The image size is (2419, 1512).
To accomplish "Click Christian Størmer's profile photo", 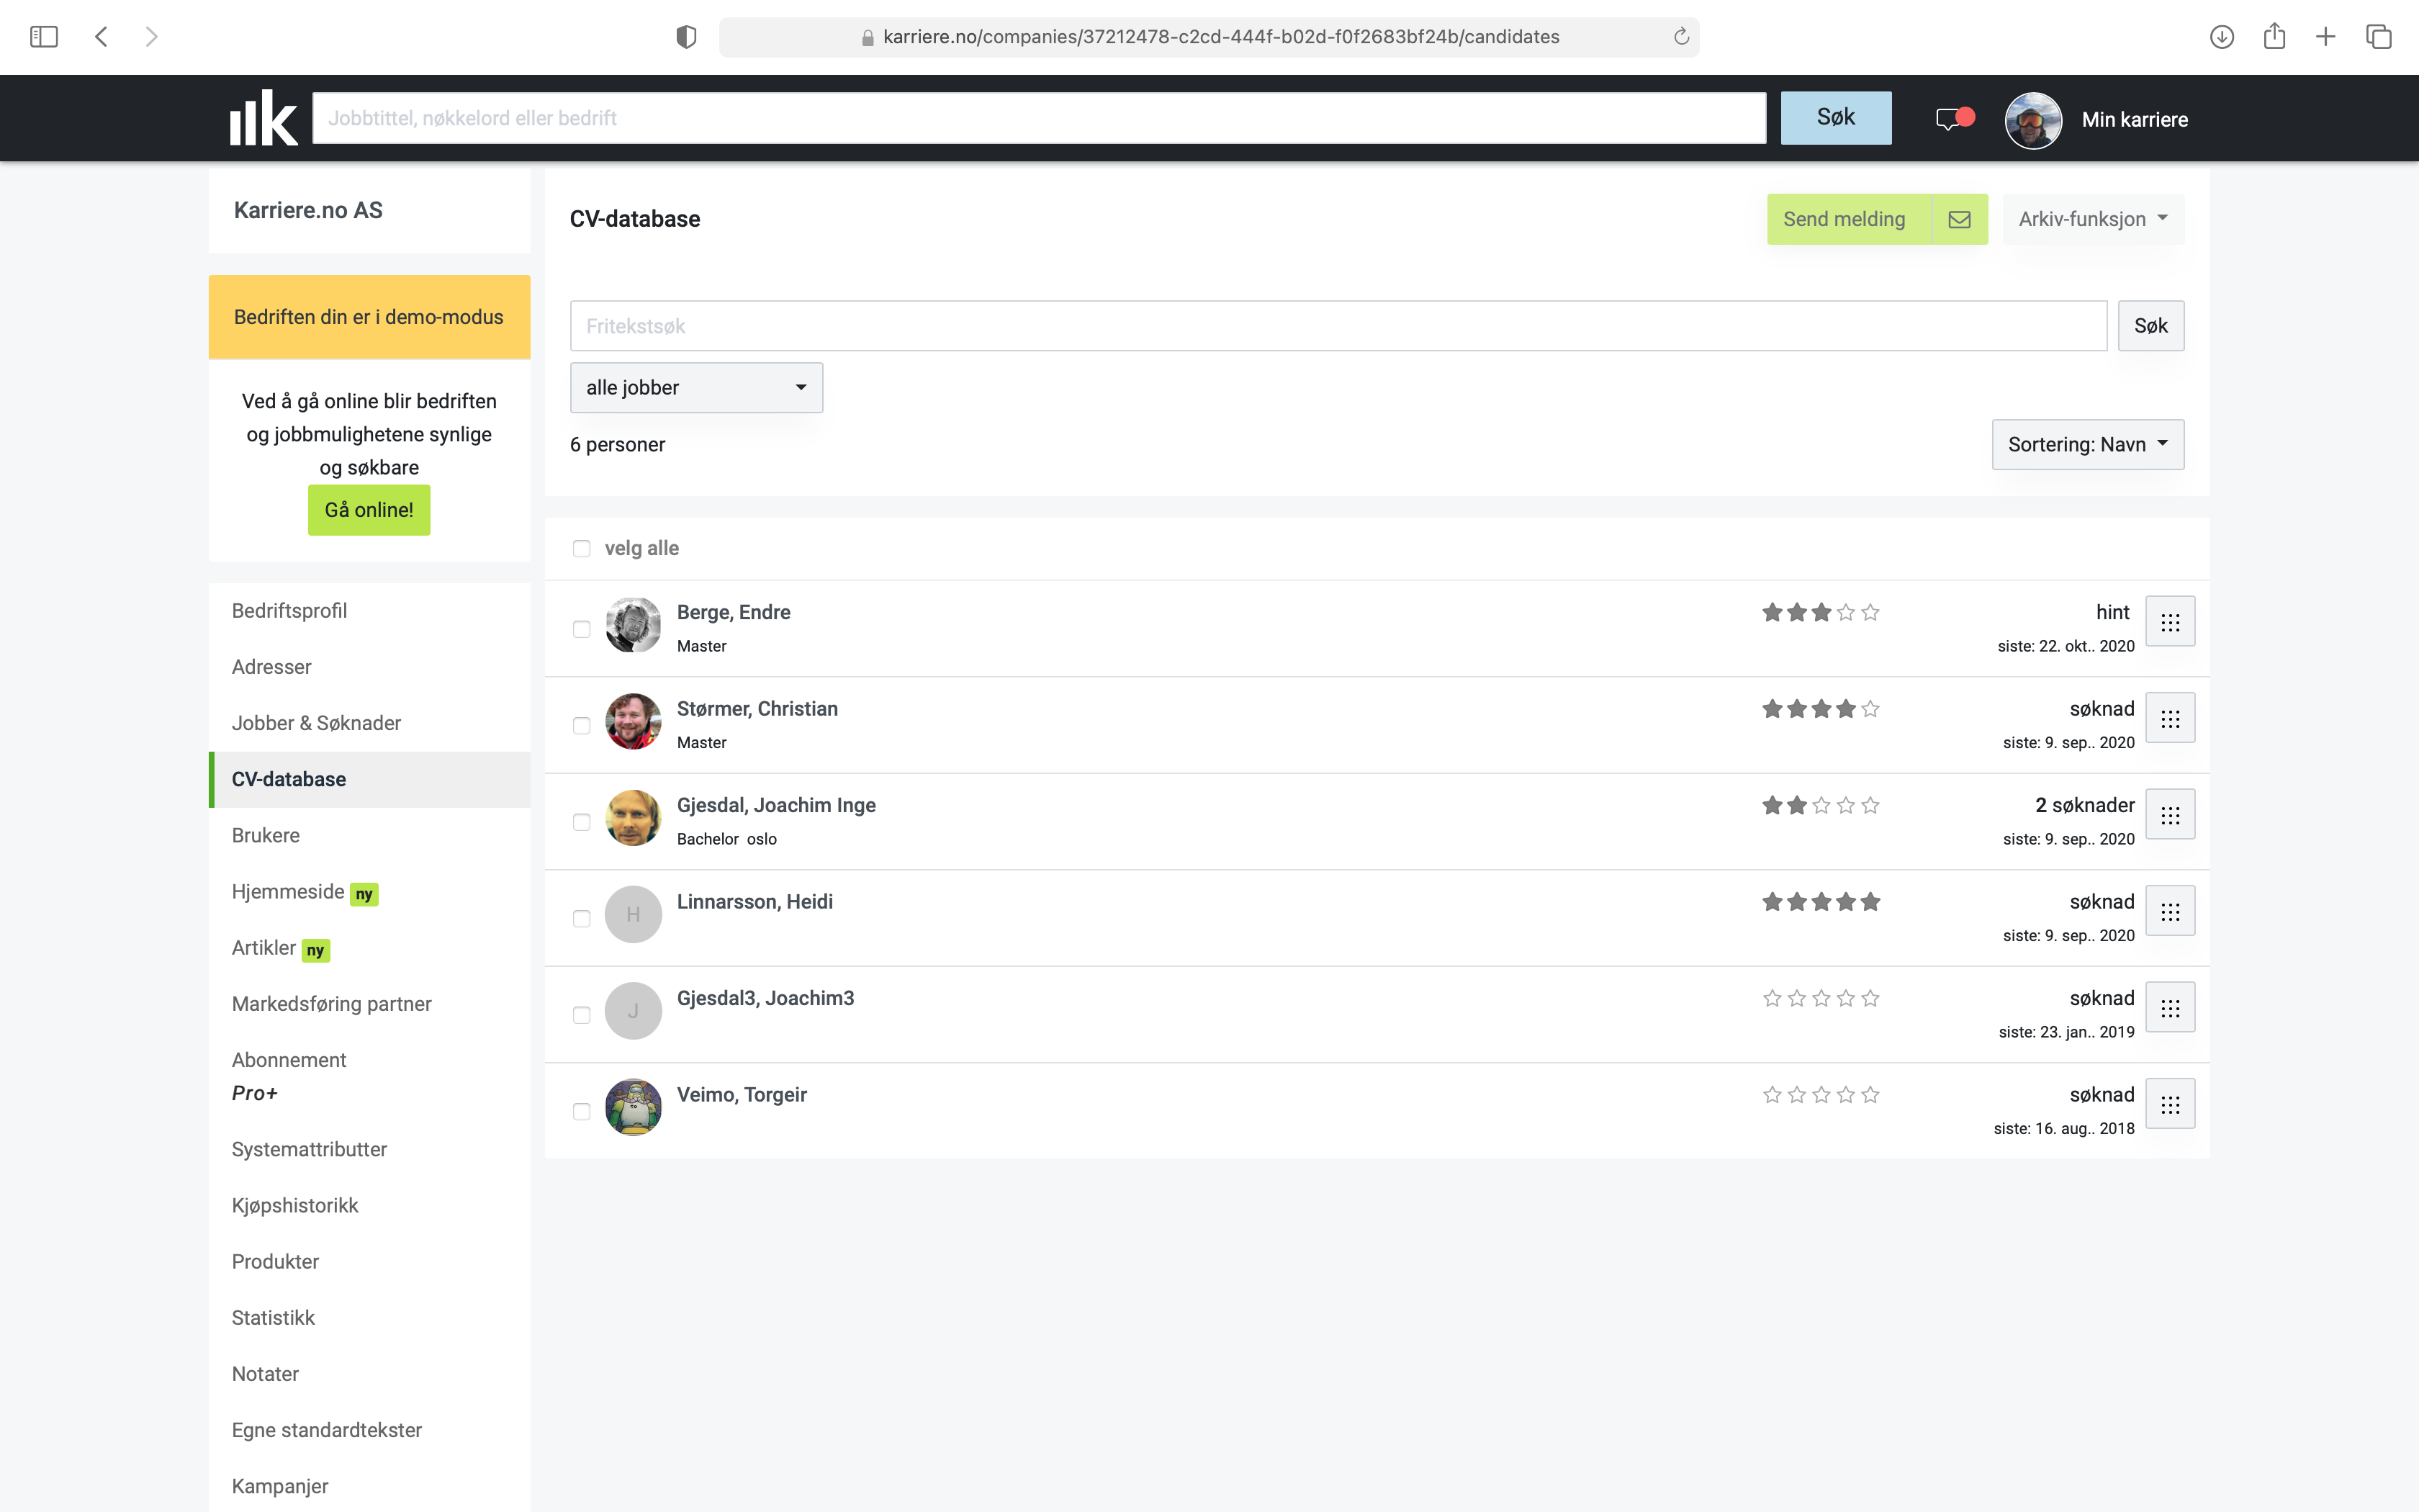I will coord(633,721).
